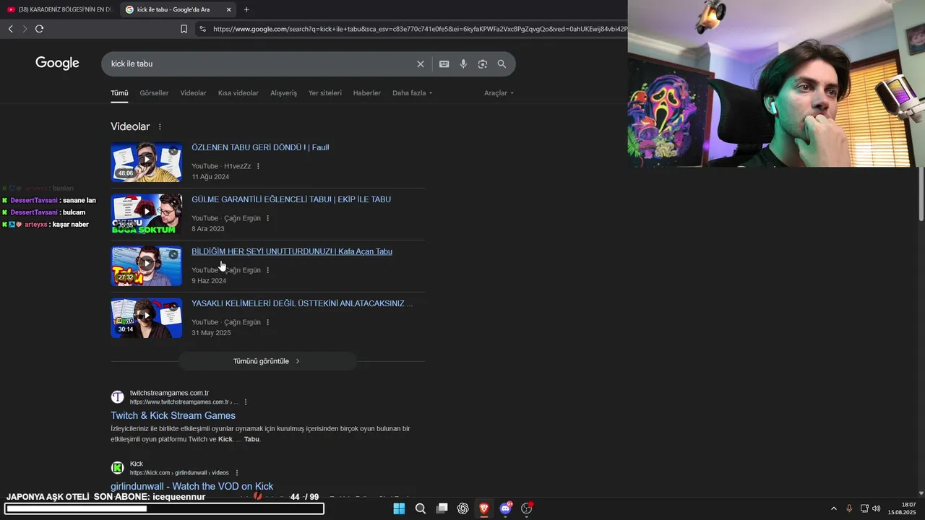The height and width of the screenshot is (520, 925).
Task: Clear the search box with the X
Action: [x=421, y=64]
